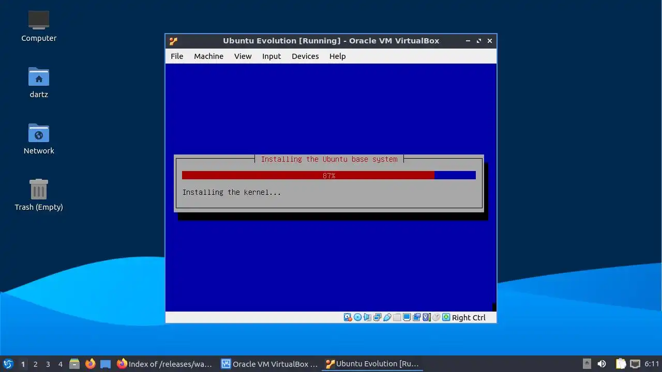
Task: Click the VirtualBox icon in the window title bar
Action: (x=173, y=41)
